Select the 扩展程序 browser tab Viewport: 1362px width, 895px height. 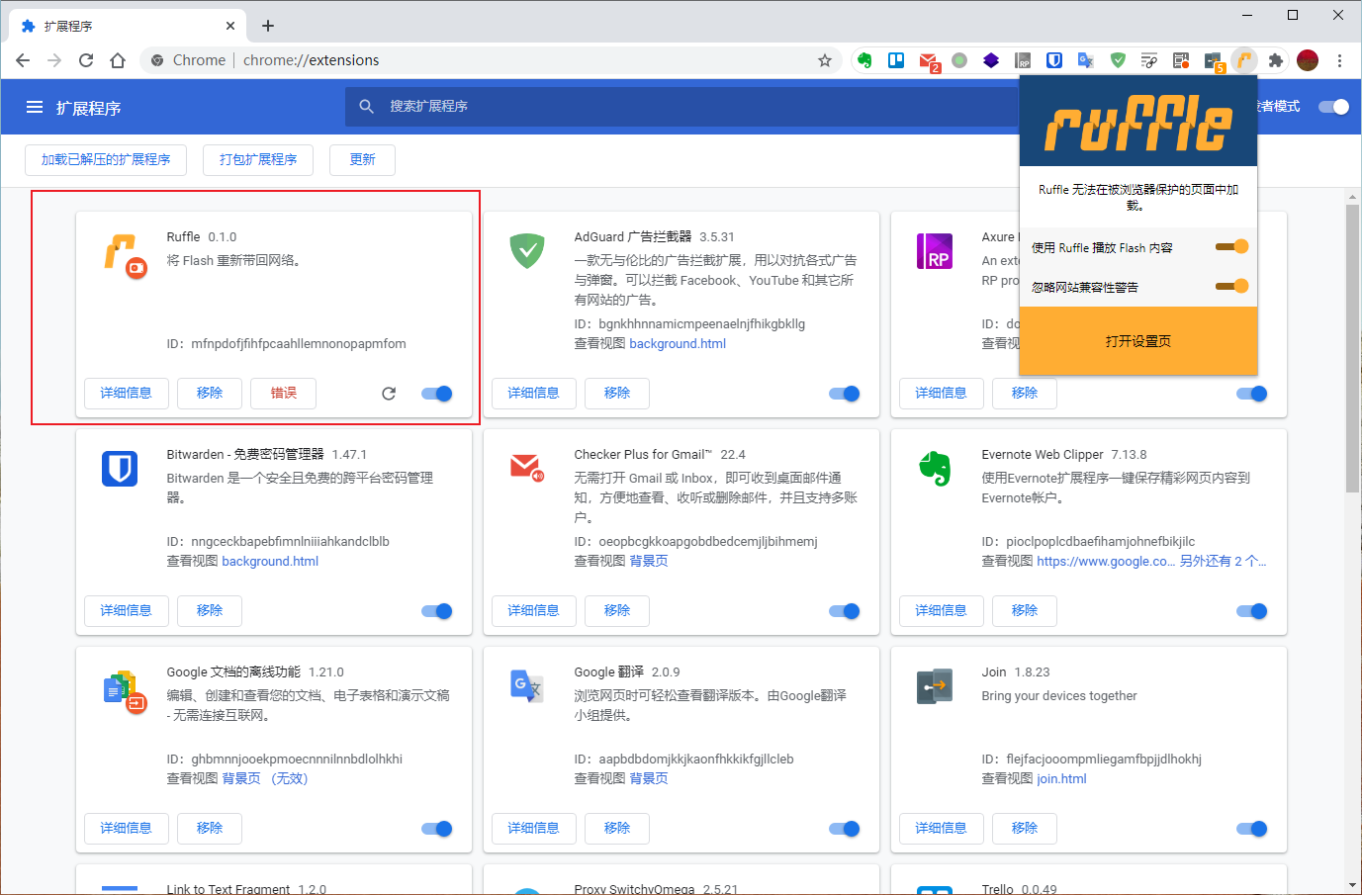point(129,26)
